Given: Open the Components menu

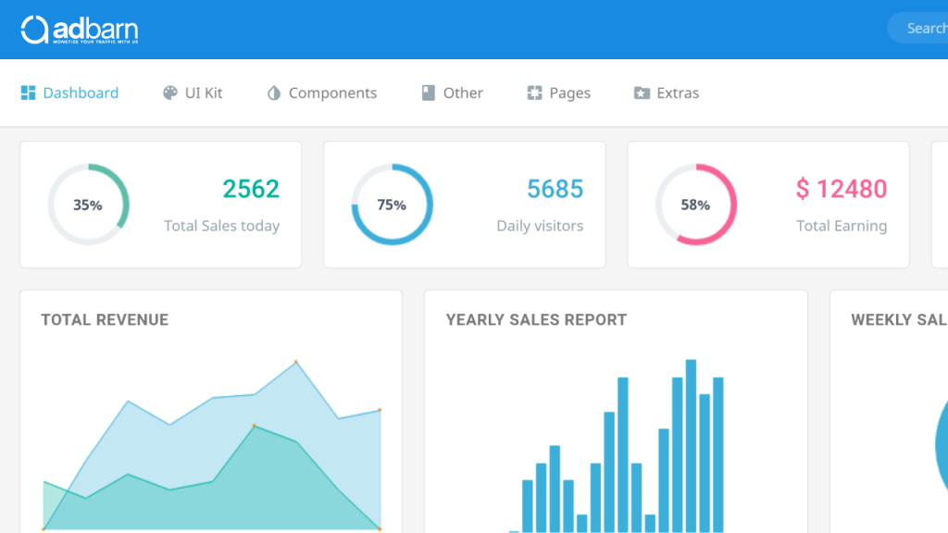Looking at the screenshot, I should (x=321, y=93).
